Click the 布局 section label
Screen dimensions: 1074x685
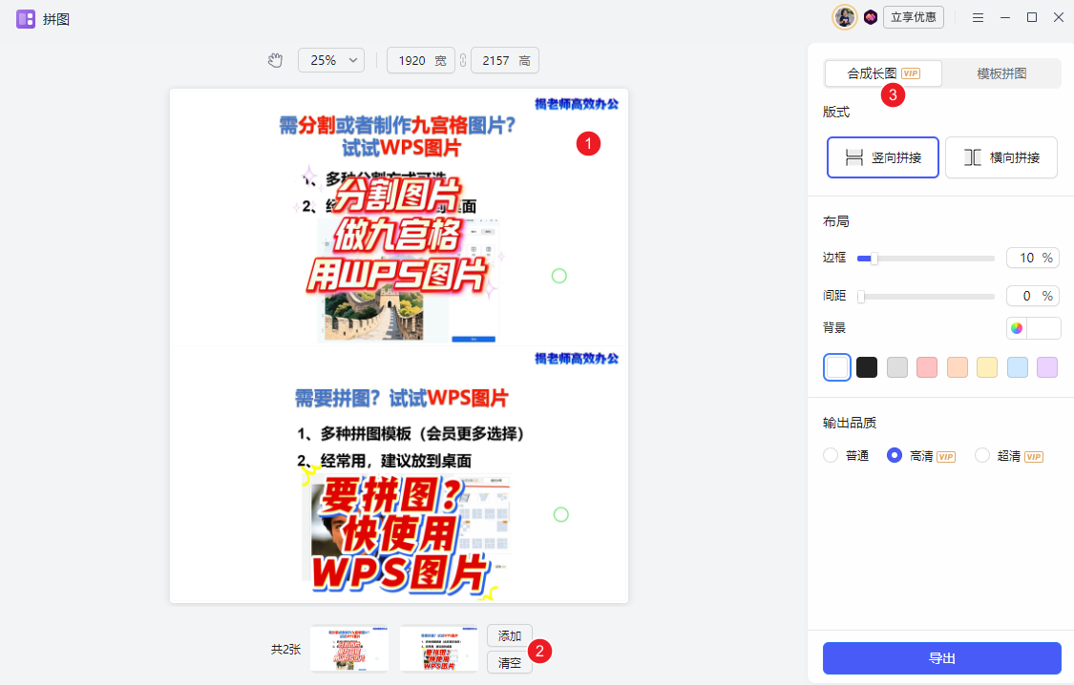(836, 221)
